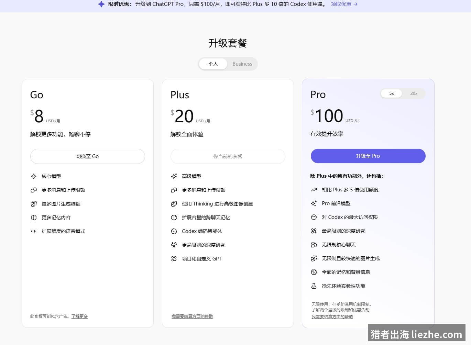Click the 对 Codex 的最大访问权限 icon

314,217
